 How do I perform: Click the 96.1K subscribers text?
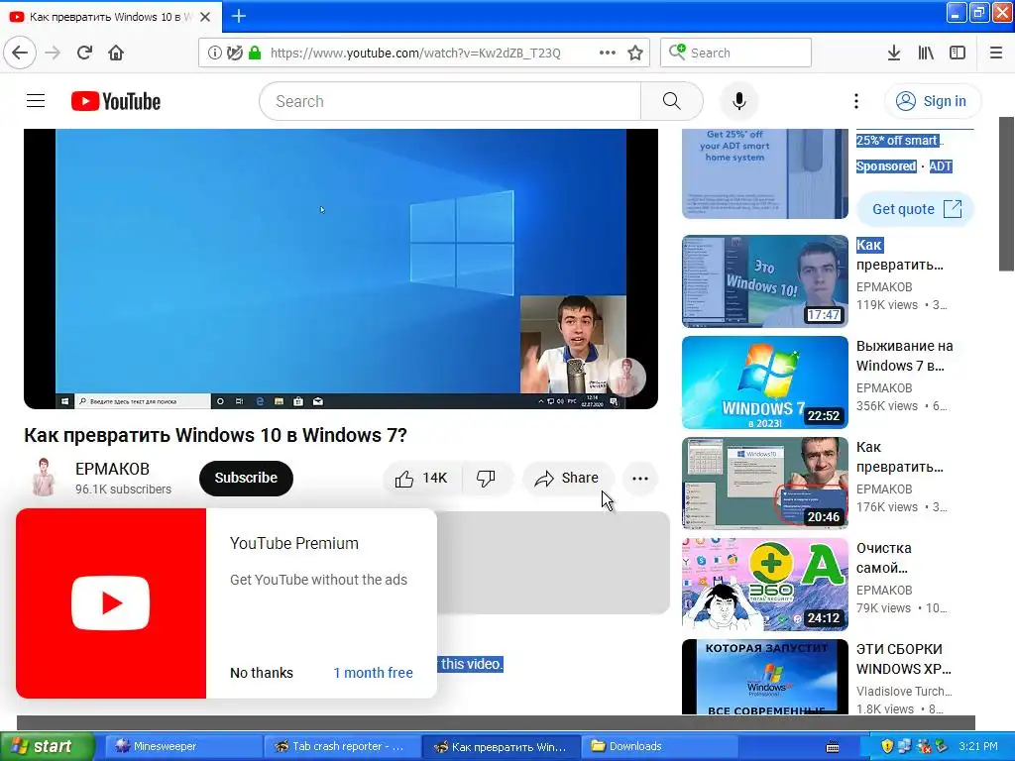(123, 489)
